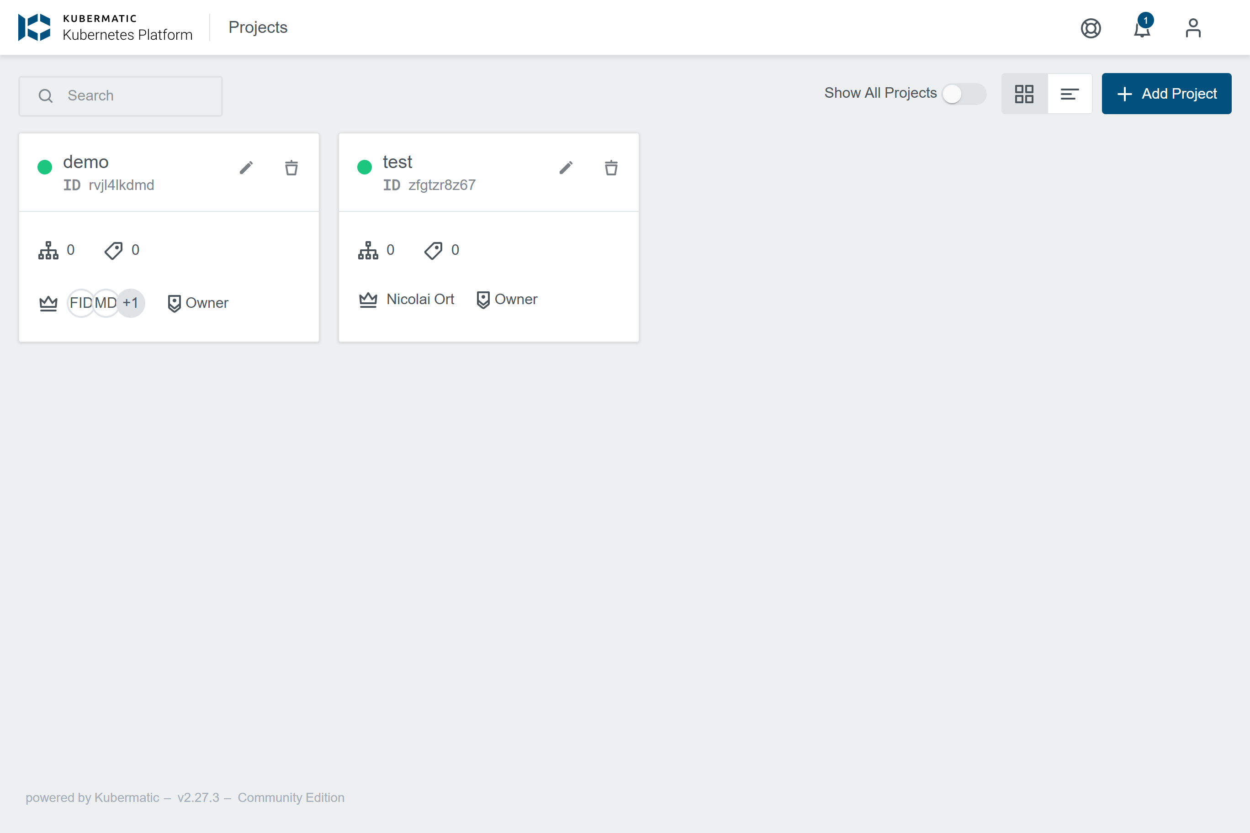Edit the test project with pencil icon
The image size is (1250, 833).
(566, 168)
